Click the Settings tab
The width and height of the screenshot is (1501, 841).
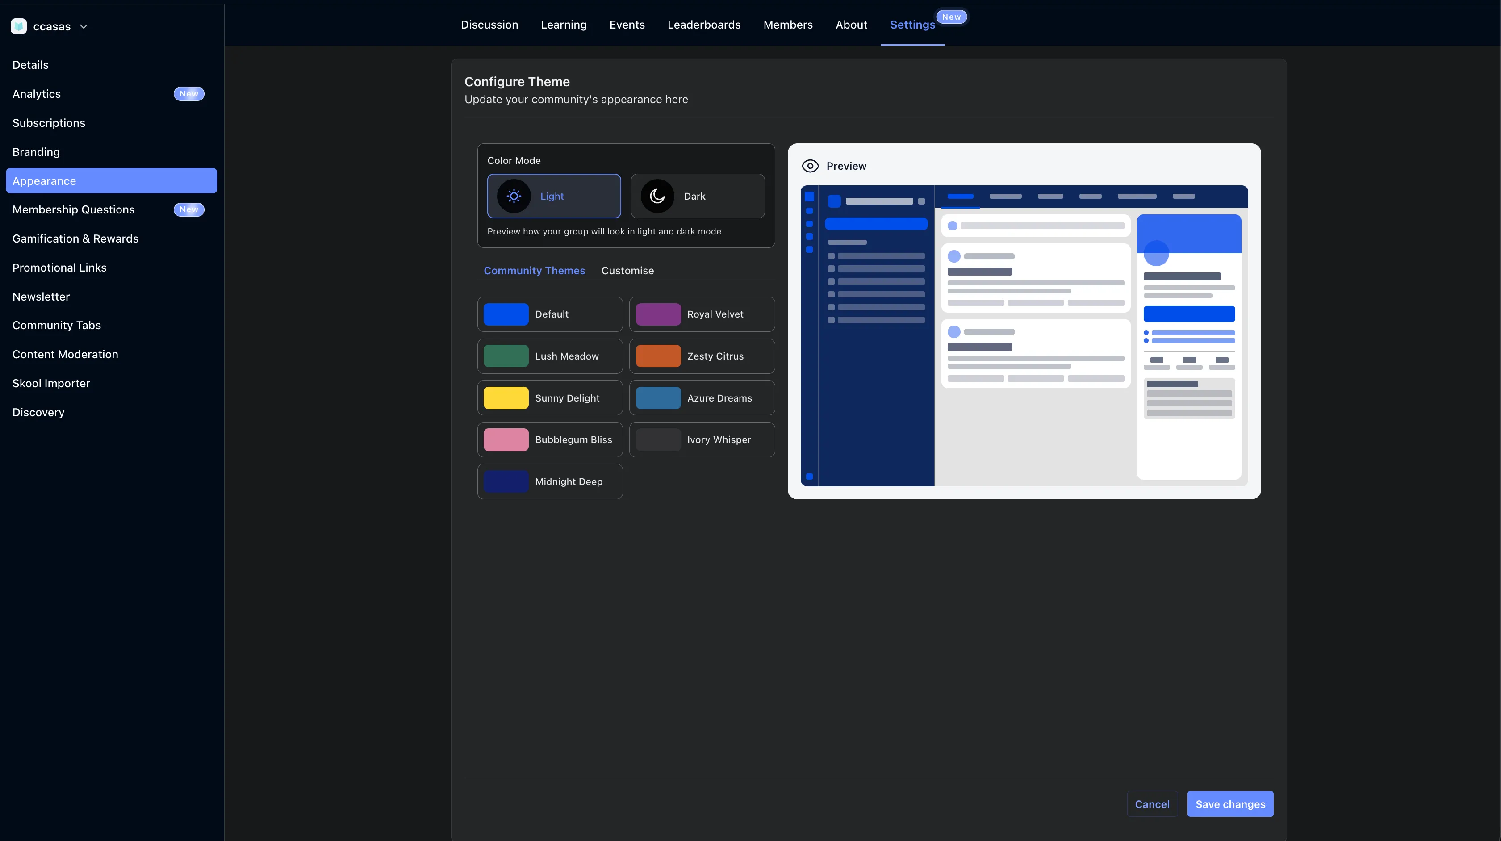pyautogui.click(x=912, y=25)
